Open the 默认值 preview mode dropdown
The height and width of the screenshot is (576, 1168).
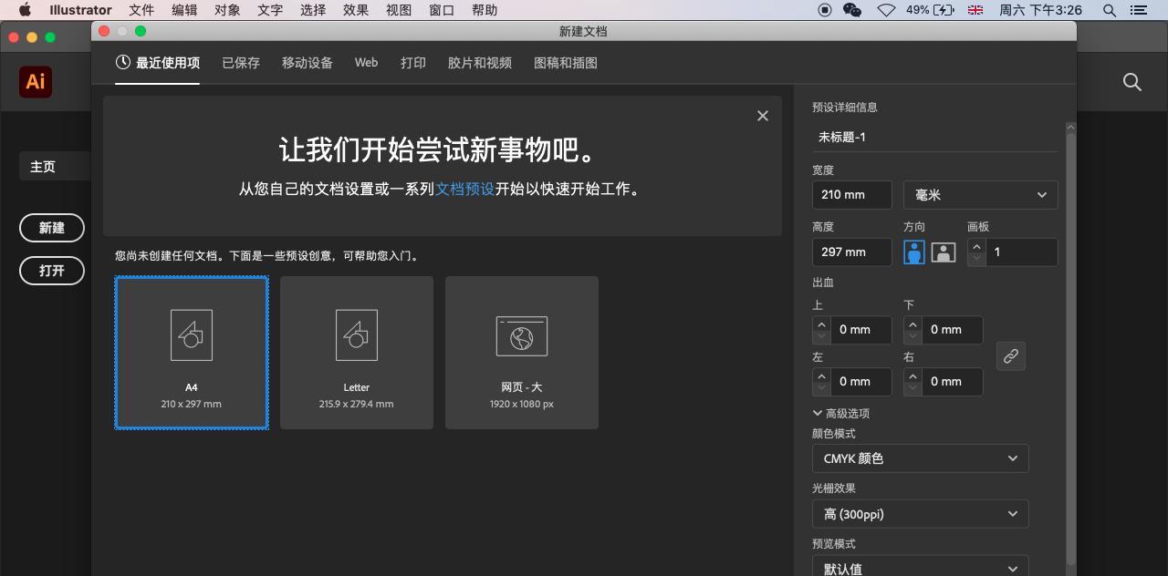click(921, 567)
